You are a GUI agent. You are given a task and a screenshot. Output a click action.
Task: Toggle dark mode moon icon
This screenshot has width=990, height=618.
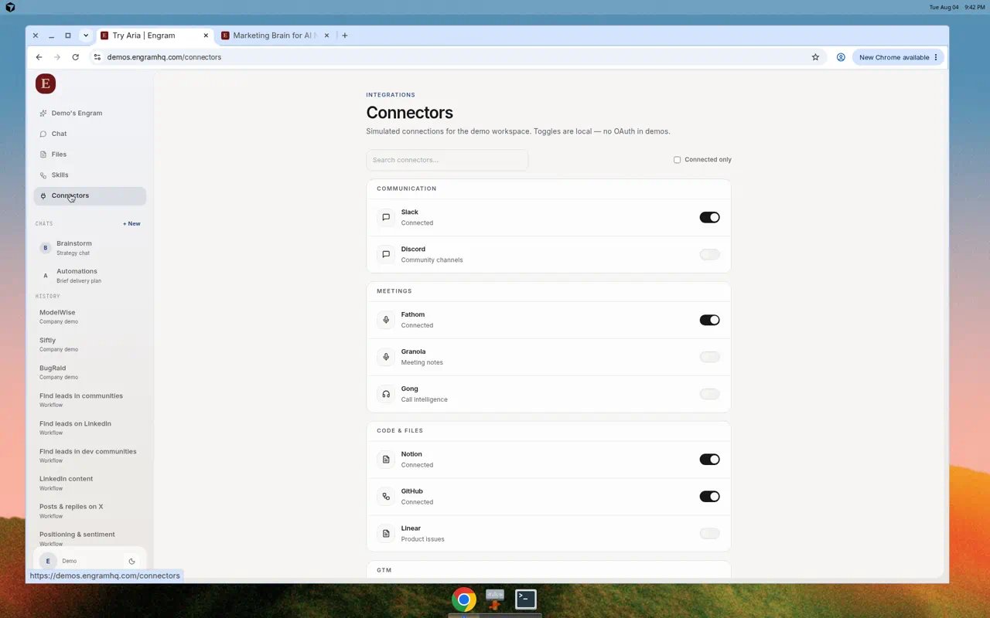coord(131,562)
